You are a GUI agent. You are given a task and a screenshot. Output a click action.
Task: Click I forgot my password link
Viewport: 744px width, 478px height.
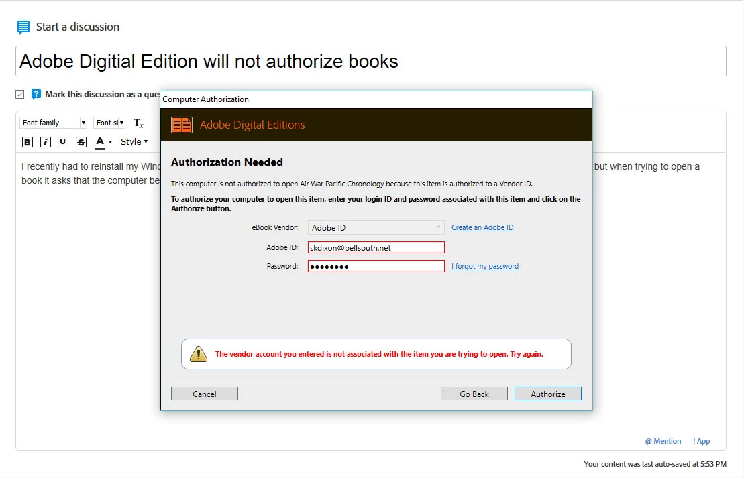pos(485,266)
